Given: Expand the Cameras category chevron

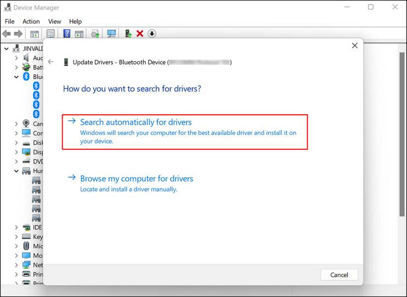Looking at the screenshot, I should click(16, 124).
